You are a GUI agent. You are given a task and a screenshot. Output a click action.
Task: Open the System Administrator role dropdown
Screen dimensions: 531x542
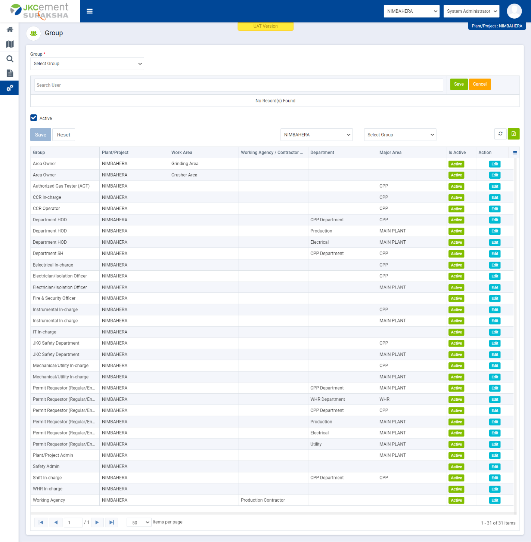(472, 11)
